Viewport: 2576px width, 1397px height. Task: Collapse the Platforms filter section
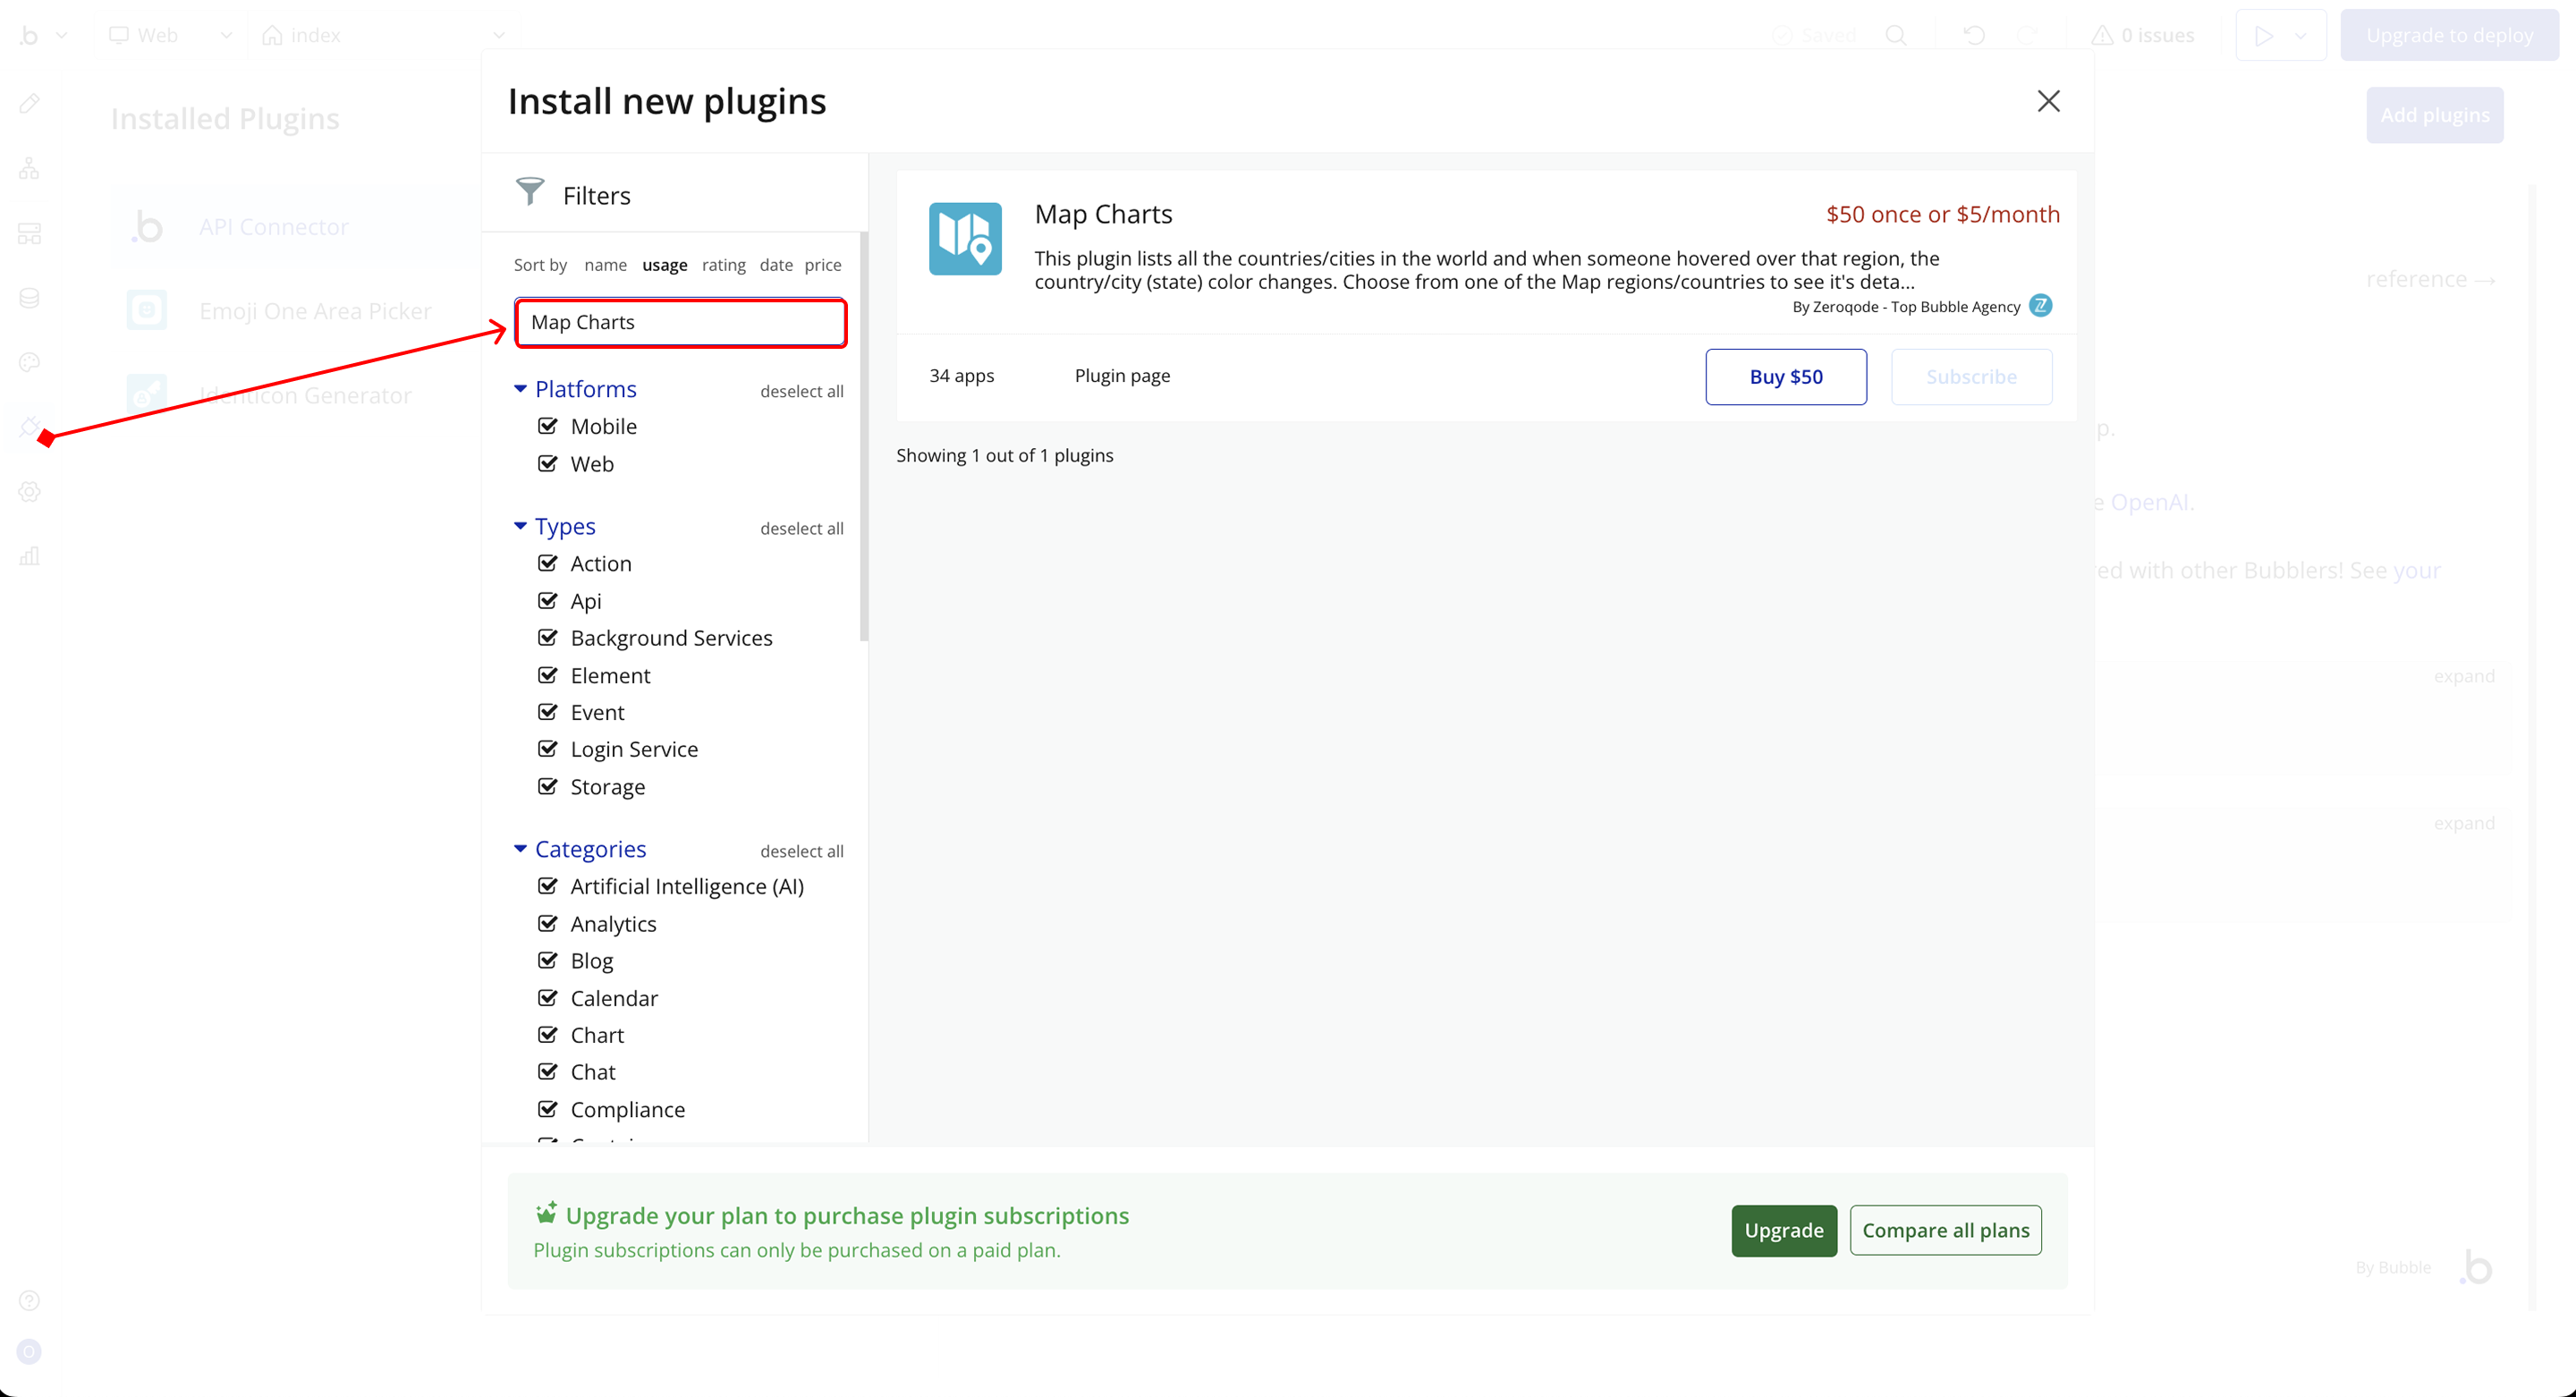pos(520,389)
